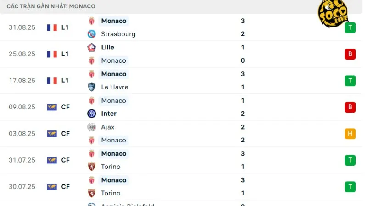Viewport: 367px width, 206px height.
Task: Click club friendly icon on 09.08.25 row
Action: 52,107
